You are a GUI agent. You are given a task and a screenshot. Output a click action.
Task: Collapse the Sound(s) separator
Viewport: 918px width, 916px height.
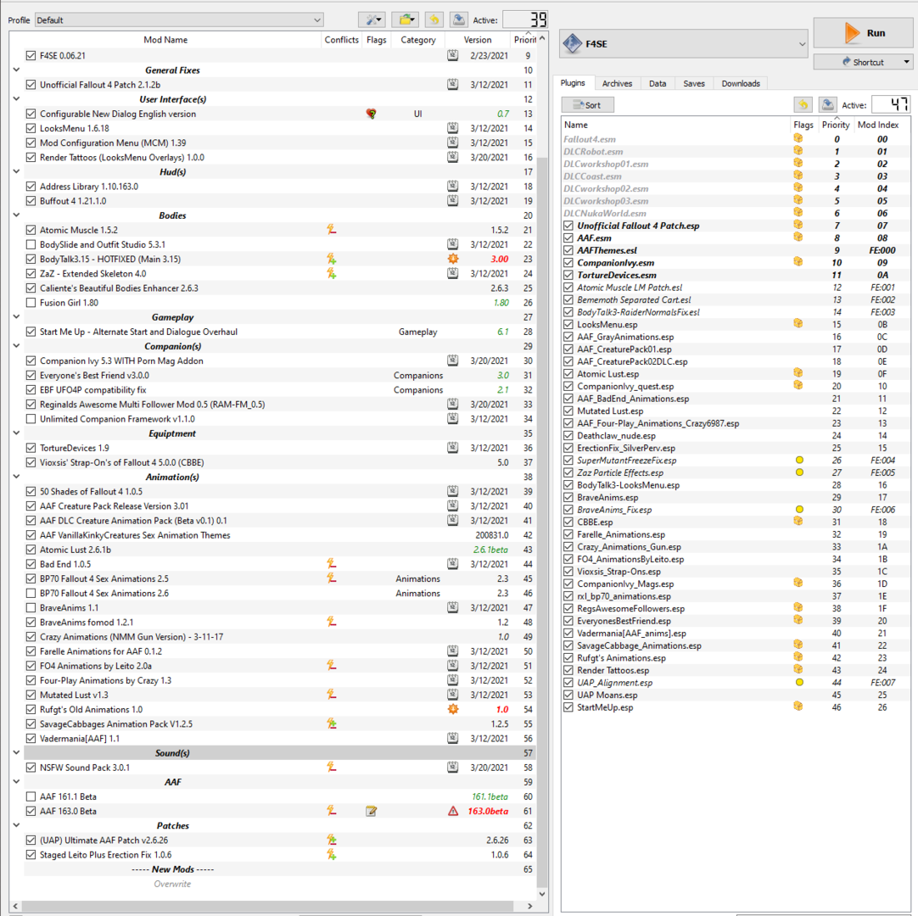[x=16, y=752]
